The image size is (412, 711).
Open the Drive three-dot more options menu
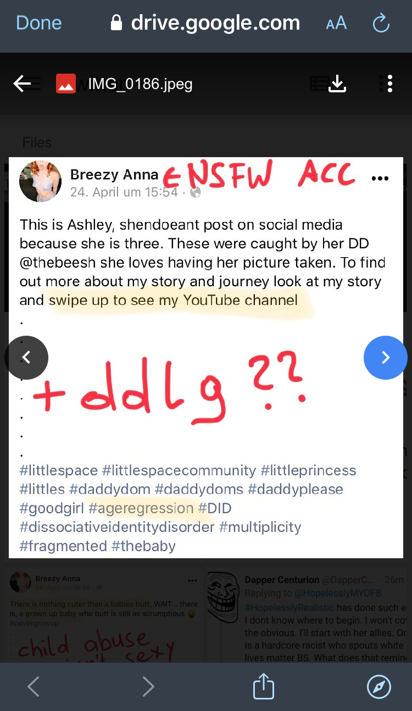[x=389, y=84]
